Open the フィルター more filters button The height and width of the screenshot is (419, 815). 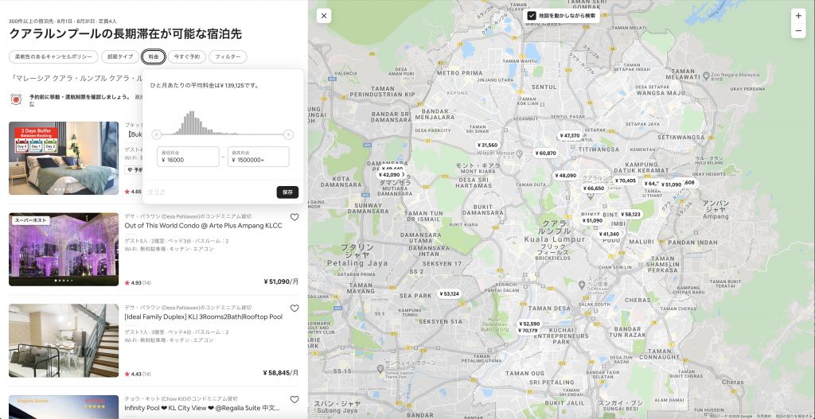click(228, 56)
